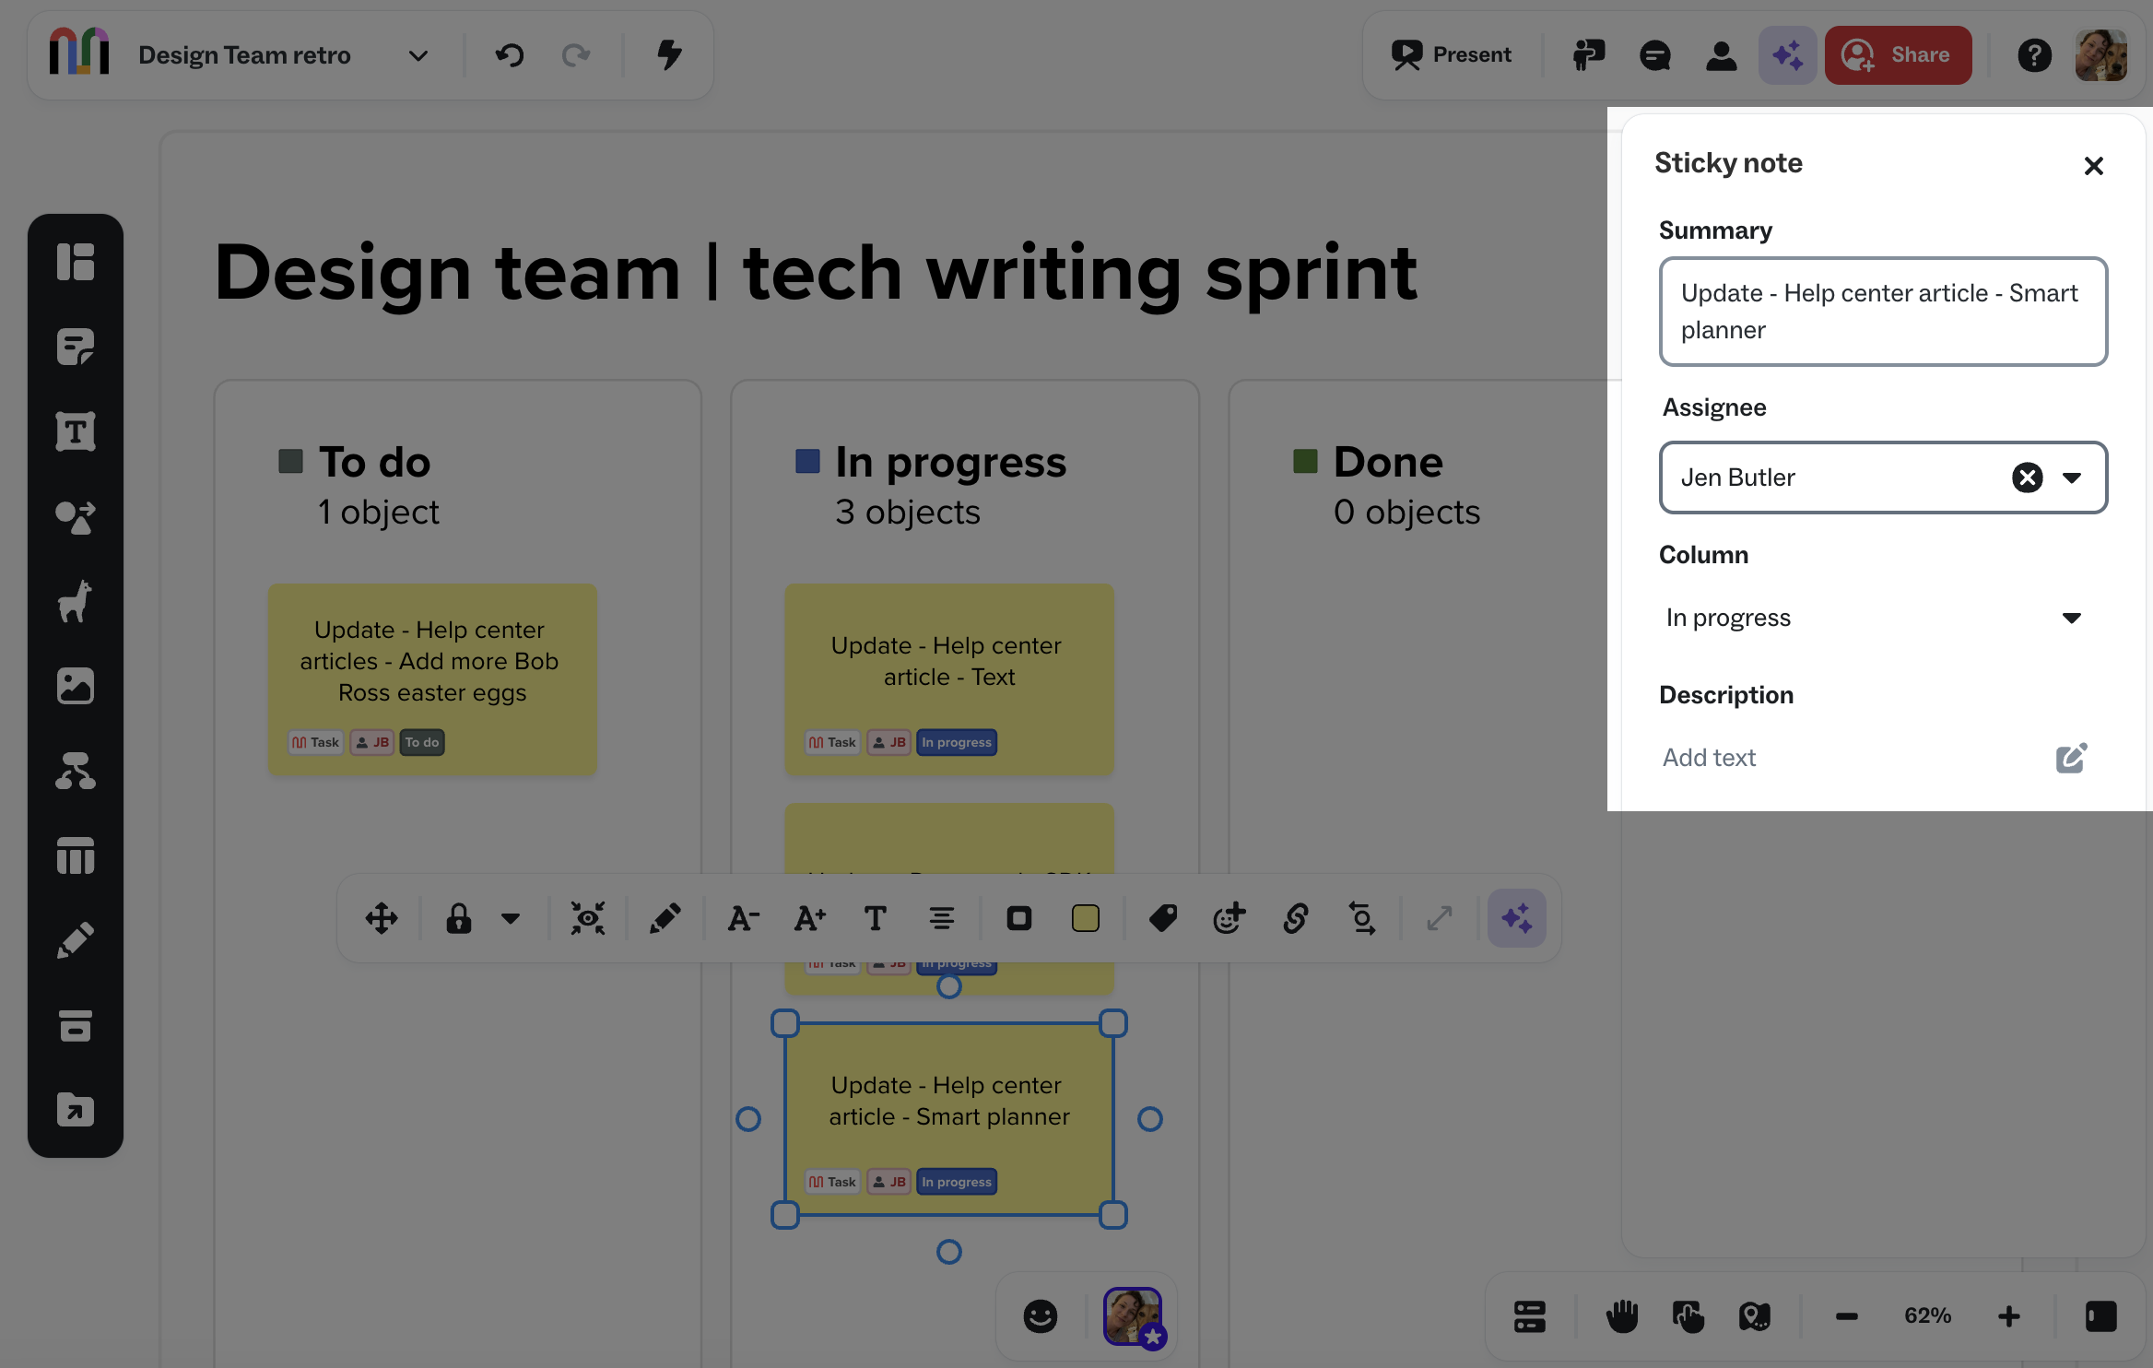Click the lock icon in floating toolbar
Viewport: 2153px width, 1368px height.
point(459,918)
